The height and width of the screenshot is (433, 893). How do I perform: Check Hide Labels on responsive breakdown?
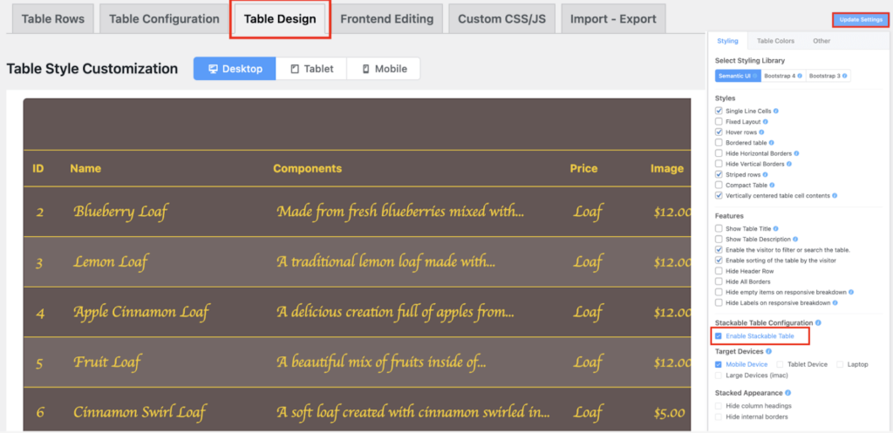tap(719, 302)
